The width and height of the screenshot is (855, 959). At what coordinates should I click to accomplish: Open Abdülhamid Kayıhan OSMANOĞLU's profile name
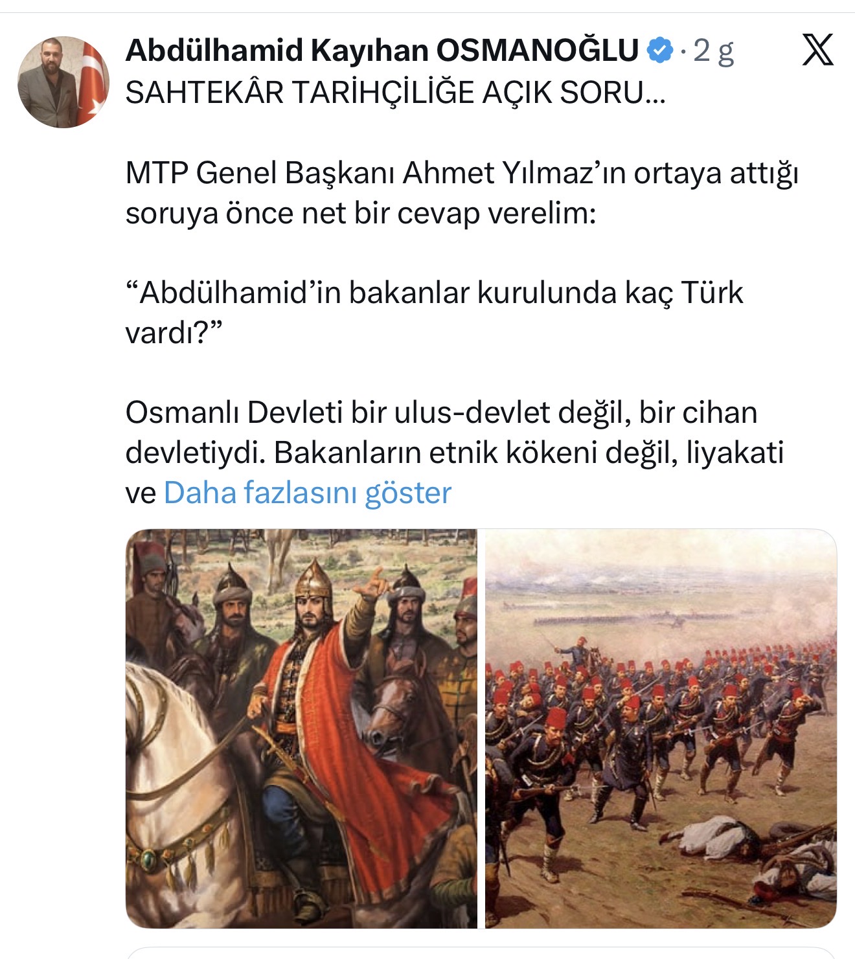pyautogui.click(x=382, y=51)
